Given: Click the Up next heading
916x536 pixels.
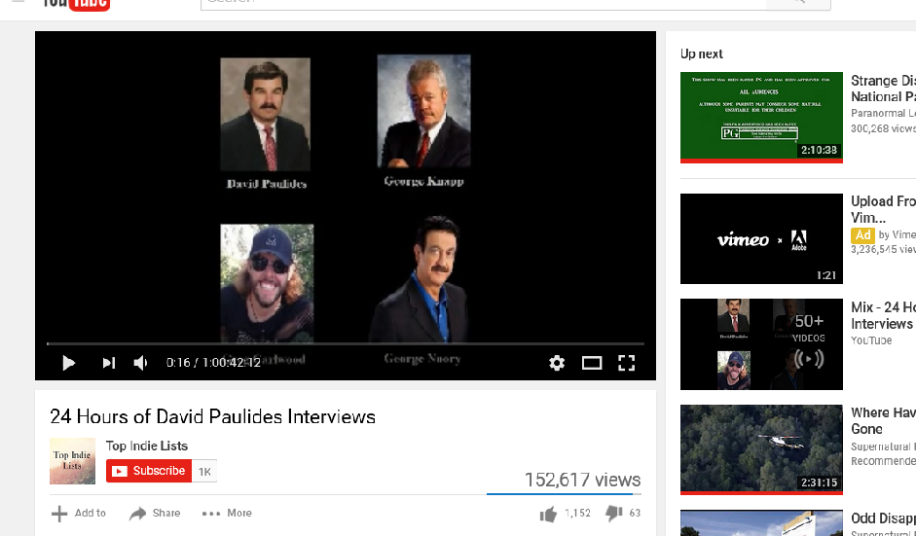Looking at the screenshot, I should [x=702, y=54].
